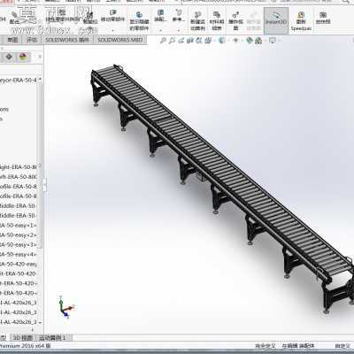Launch the Smart Fasteners tool
Image resolution: width=354 pixels, height=354 pixels.
click(x=90, y=18)
